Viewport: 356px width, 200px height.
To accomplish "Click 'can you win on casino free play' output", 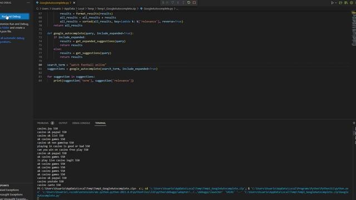I will (63, 149).
